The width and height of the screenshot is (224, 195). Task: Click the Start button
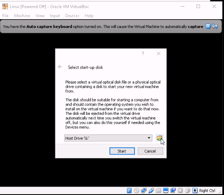click(122, 151)
